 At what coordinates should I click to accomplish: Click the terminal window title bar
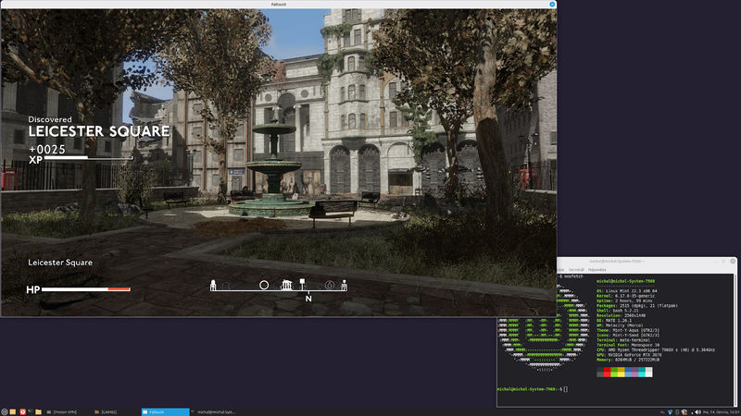617,261
